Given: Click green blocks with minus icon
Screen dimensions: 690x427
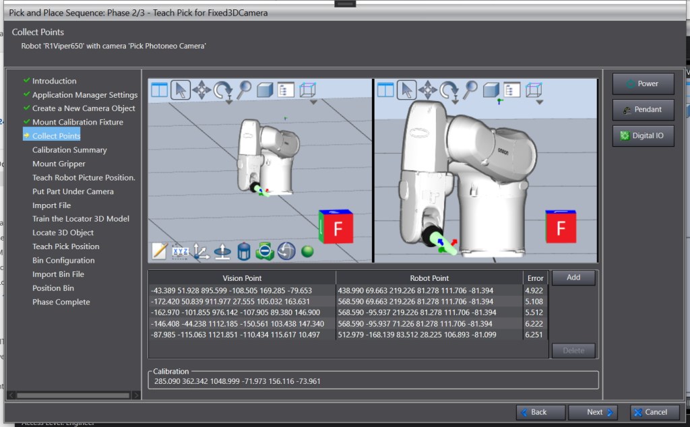Looking at the screenshot, I should tap(265, 251).
